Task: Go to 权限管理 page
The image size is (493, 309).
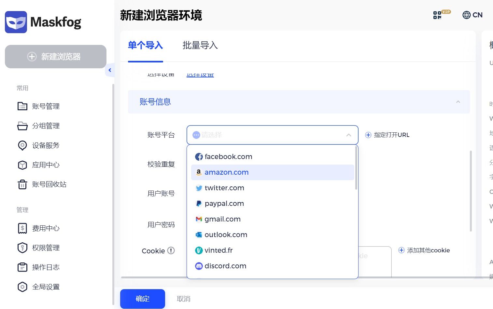Action: [46, 248]
